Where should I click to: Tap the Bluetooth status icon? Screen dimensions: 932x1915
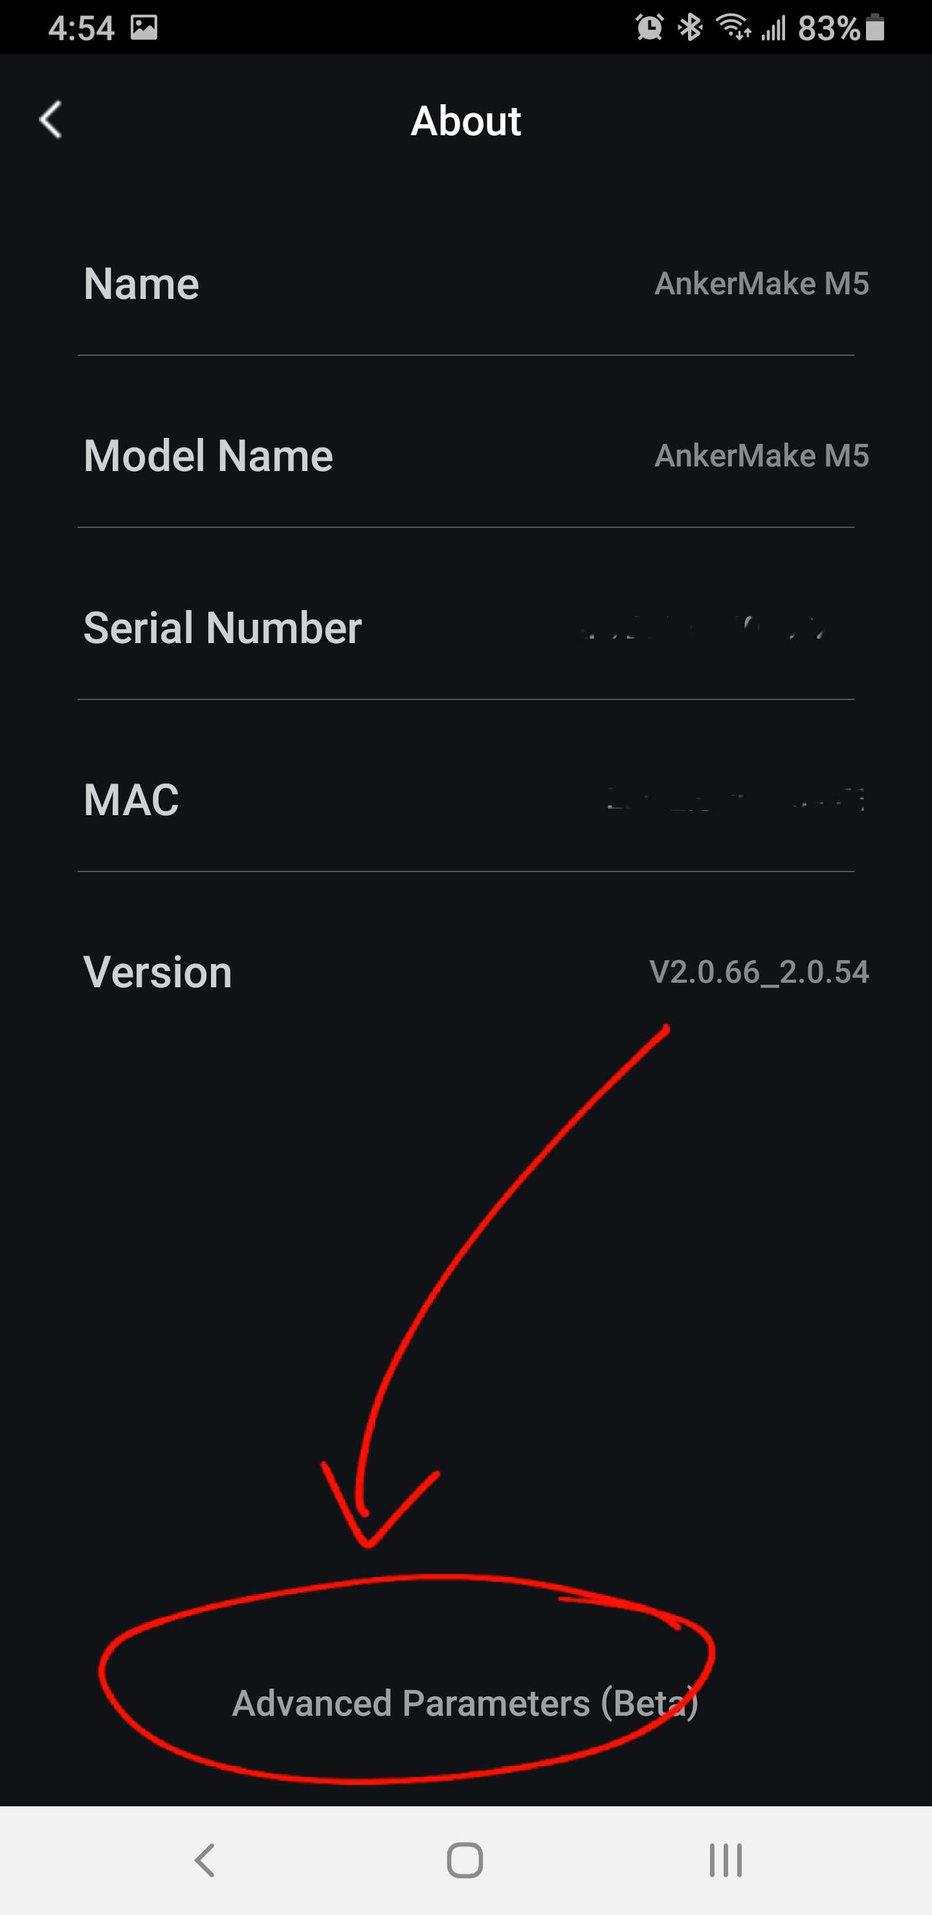click(x=690, y=28)
